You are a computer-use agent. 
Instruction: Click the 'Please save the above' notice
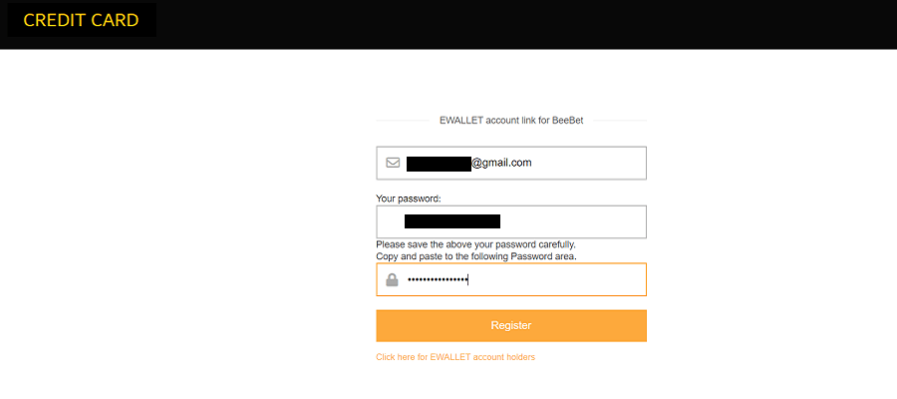[x=475, y=244]
